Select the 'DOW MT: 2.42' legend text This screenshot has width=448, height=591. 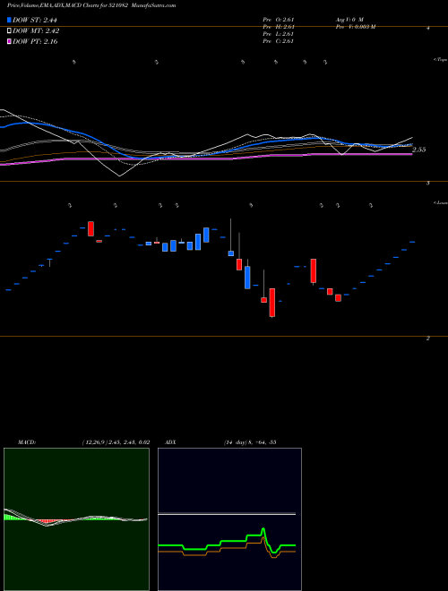tap(36, 31)
